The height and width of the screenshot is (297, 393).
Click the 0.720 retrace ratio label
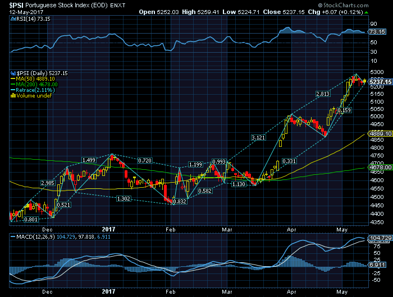tap(145, 161)
